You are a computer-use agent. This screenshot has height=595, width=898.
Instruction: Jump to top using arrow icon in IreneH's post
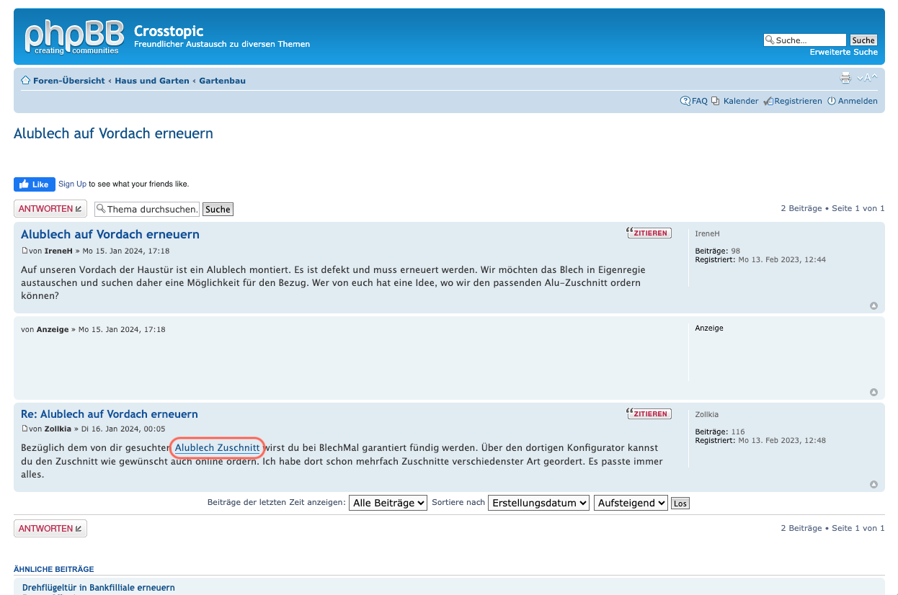point(873,305)
